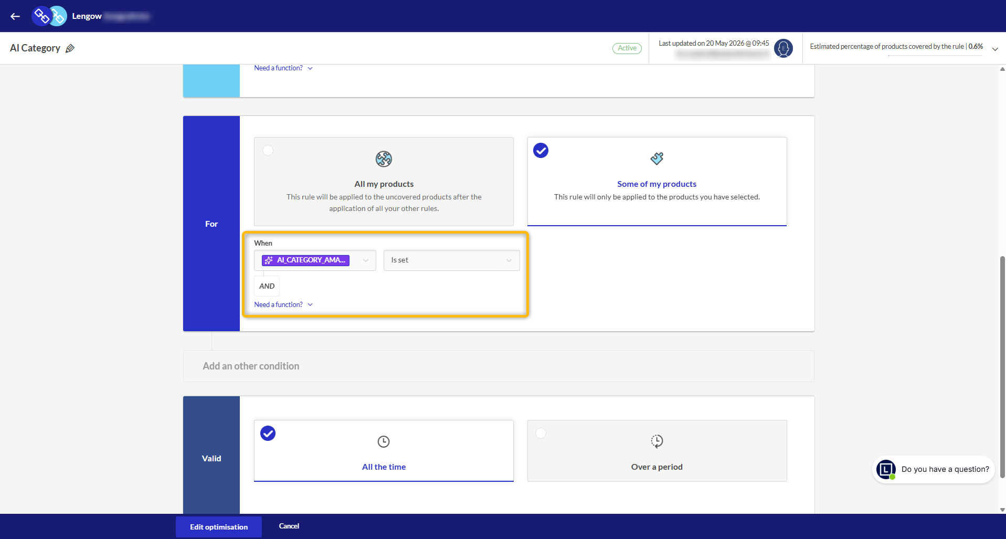The height and width of the screenshot is (539, 1006).
Task: Click the AND condition button
Action: pos(267,286)
